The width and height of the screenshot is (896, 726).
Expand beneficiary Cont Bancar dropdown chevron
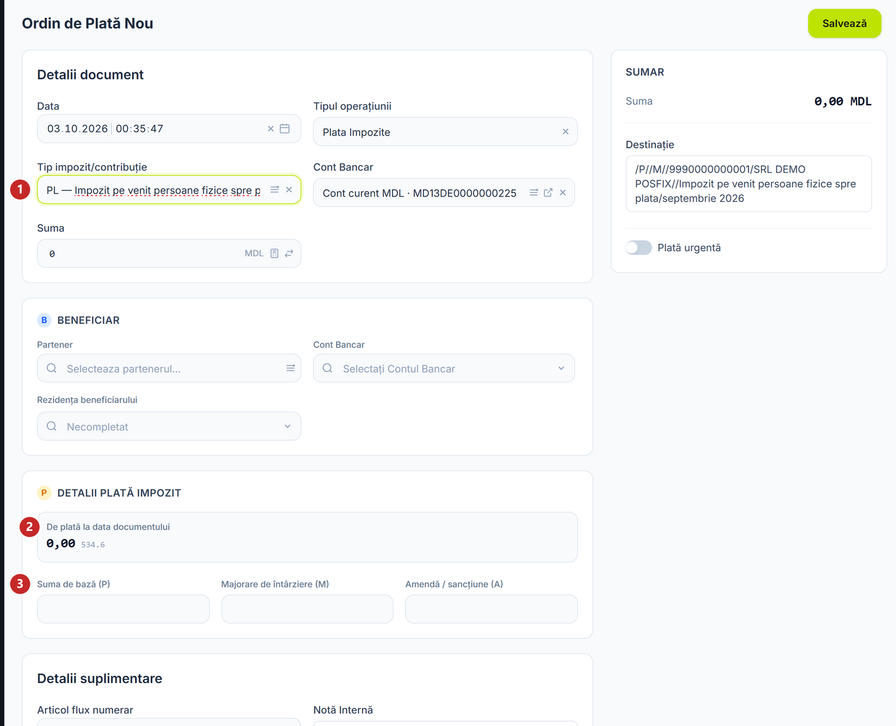pyautogui.click(x=561, y=368)
